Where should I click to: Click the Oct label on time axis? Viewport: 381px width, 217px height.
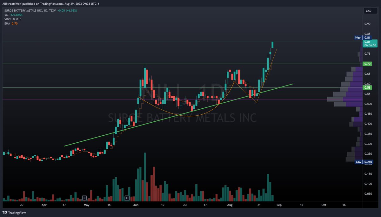tap(324, 205)
